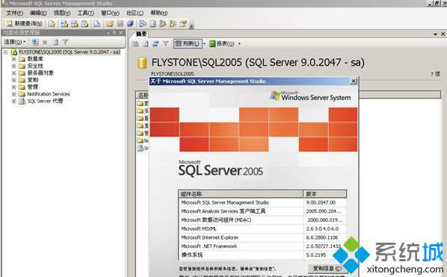Click the Refresh icon in Summary toolbar
Screen dimensions: 447x277
146,44
